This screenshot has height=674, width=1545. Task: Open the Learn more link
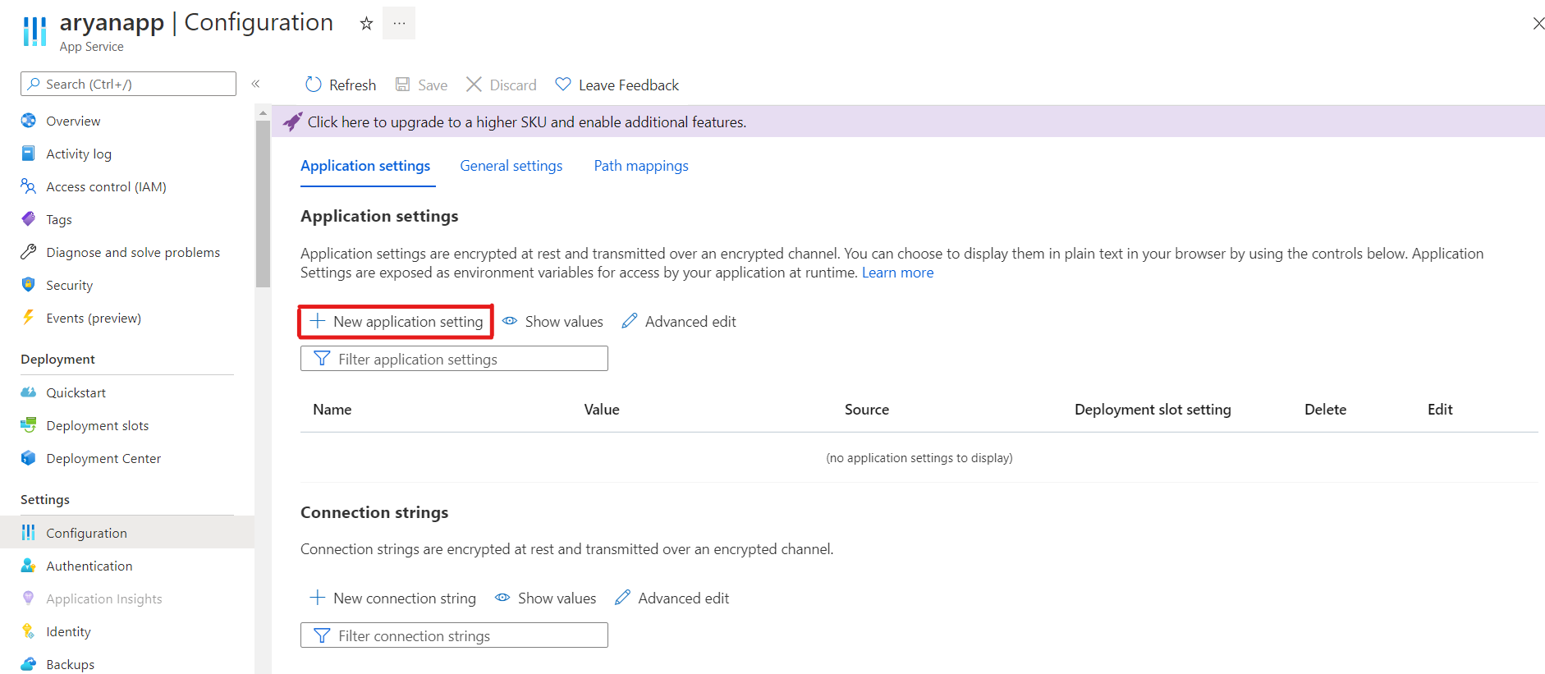[x=897, y=273]
